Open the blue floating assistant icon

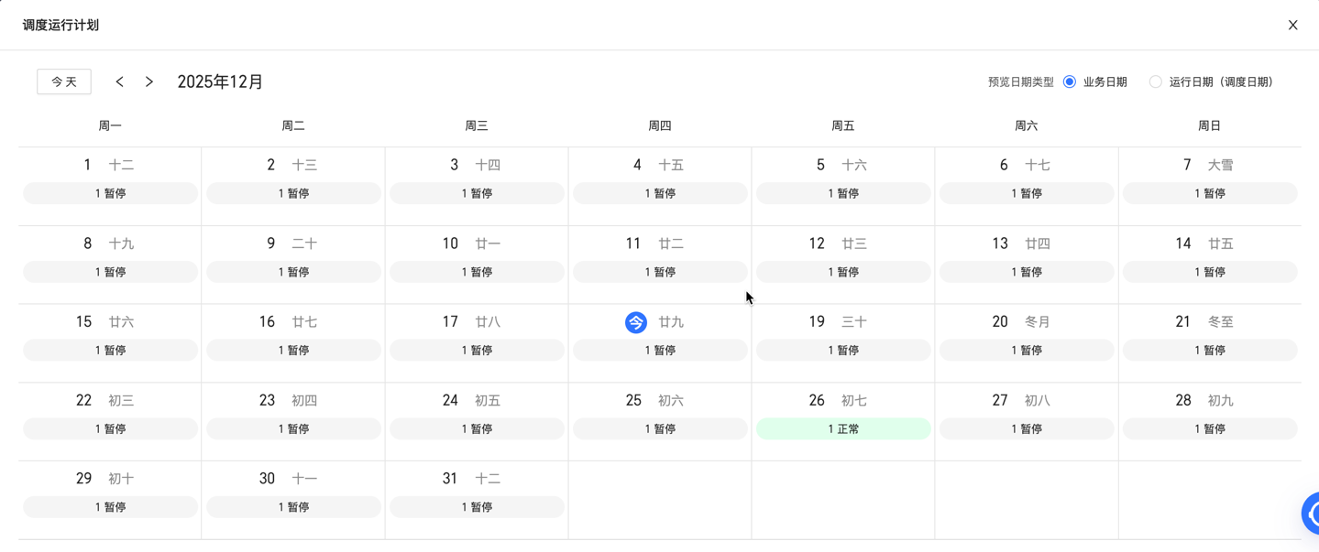(1312, 514)
